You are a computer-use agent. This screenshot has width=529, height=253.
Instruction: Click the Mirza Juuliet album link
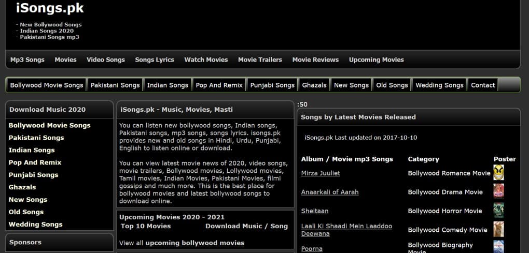tap(321, 173)
